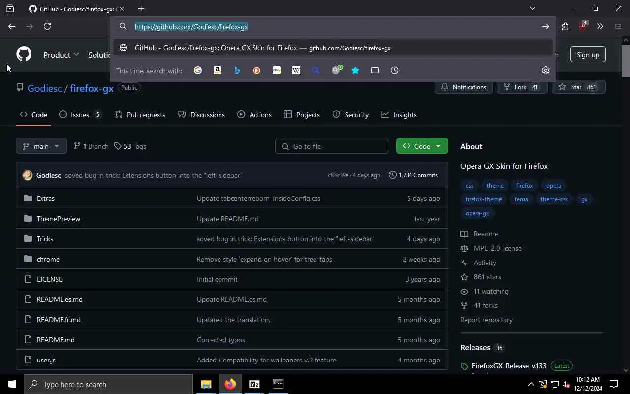Open FirefoxGX_Release_v.133 release link
Image resolution: width=630 pixels, height=394 pixels.
[x=509, y=366]
